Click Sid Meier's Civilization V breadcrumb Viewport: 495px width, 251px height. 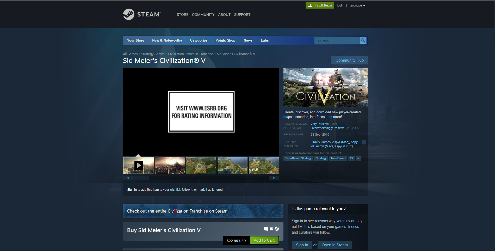236,54
